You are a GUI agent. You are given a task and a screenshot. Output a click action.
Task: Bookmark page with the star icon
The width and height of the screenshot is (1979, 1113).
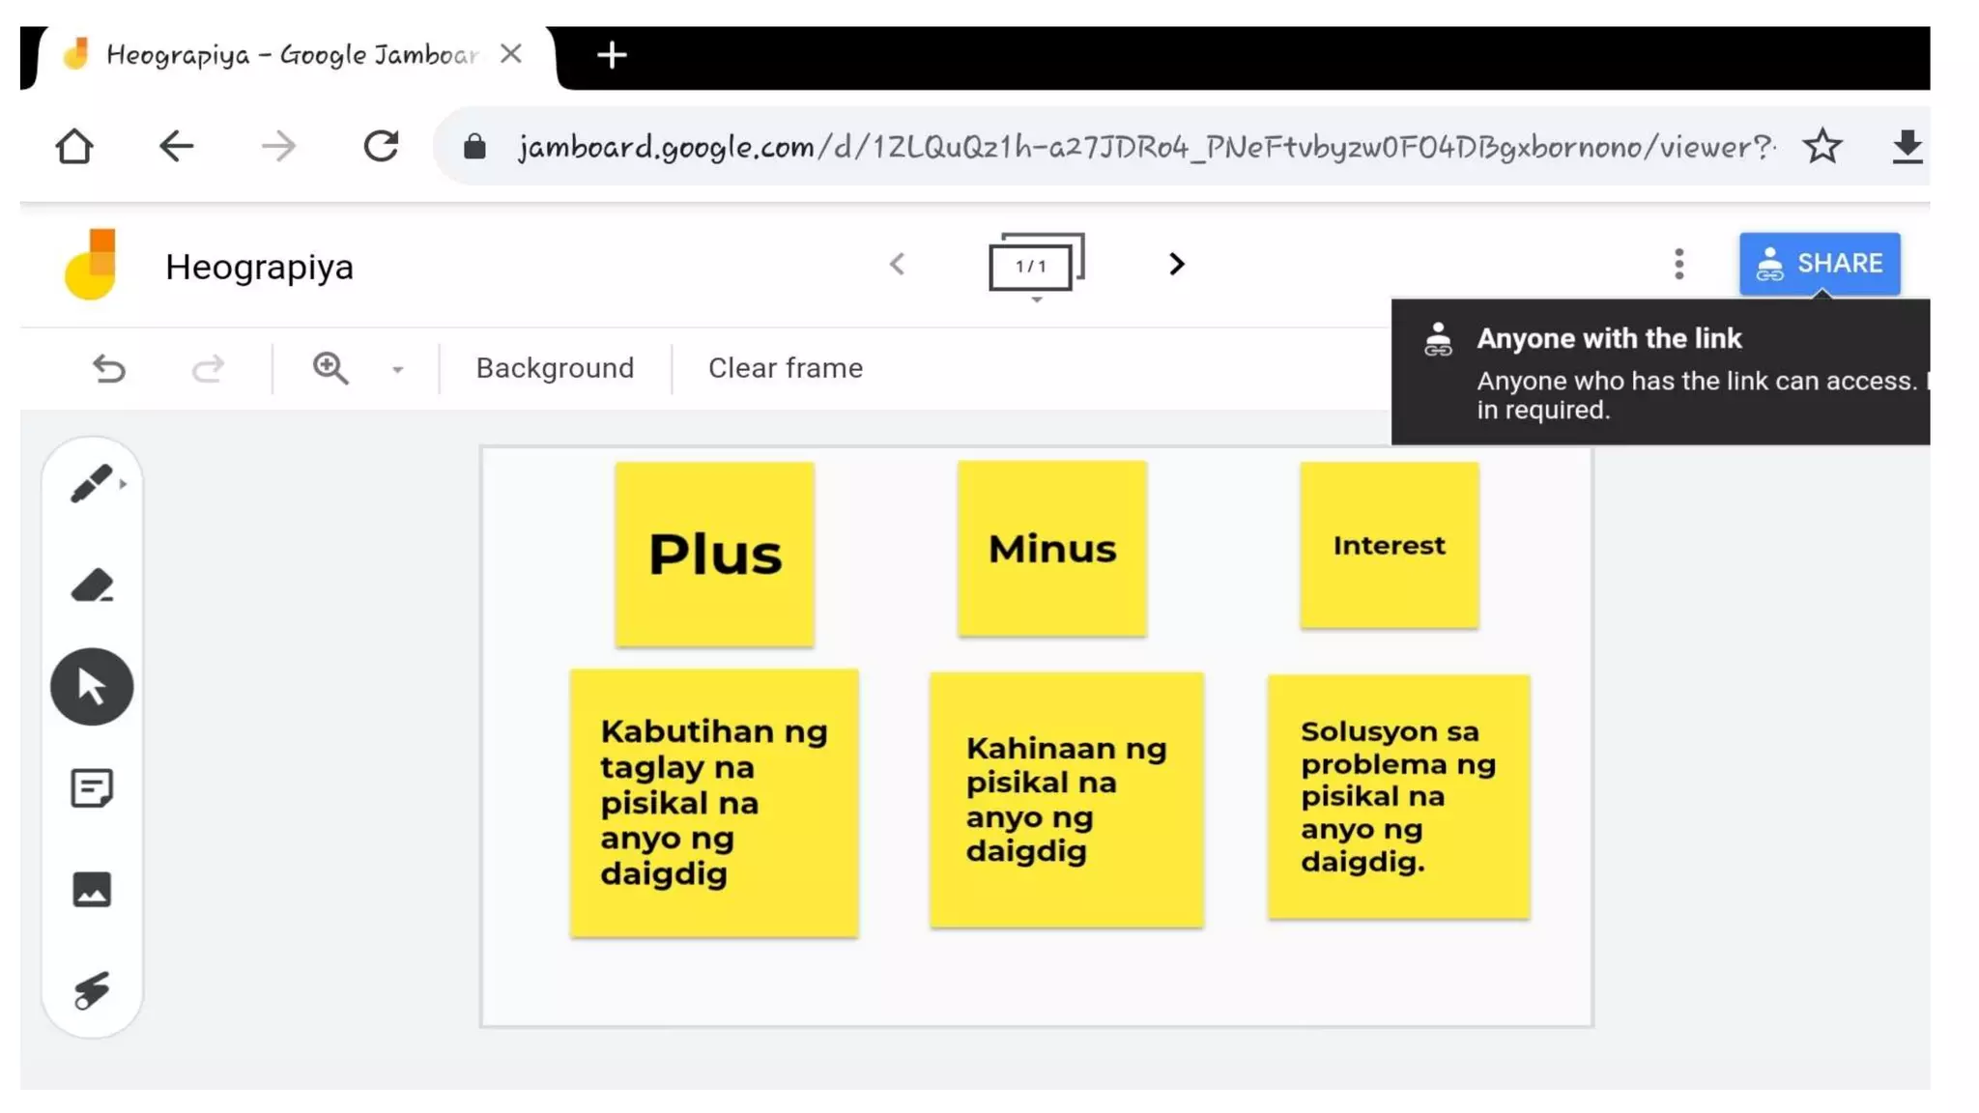[1821, 147]
